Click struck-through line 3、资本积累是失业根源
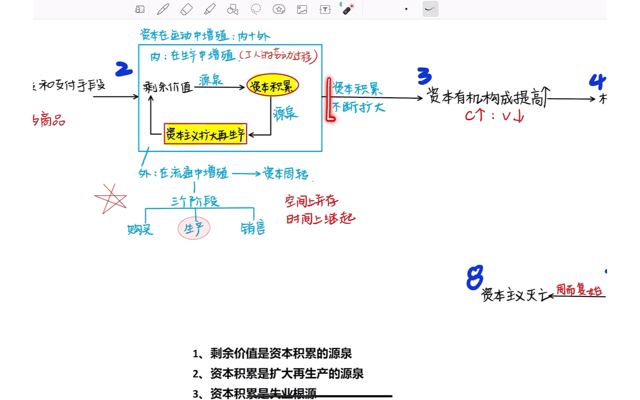This screenshot has width=640, height=400. point(255,394)
